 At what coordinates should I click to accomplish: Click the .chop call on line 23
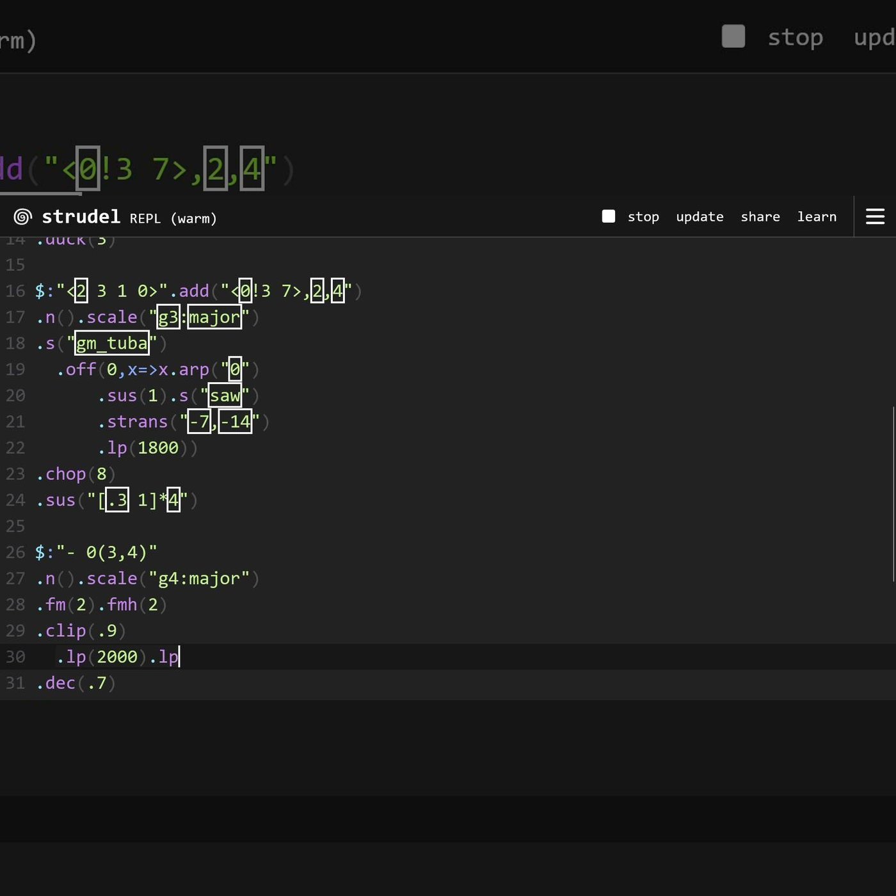tap(61, 474)
